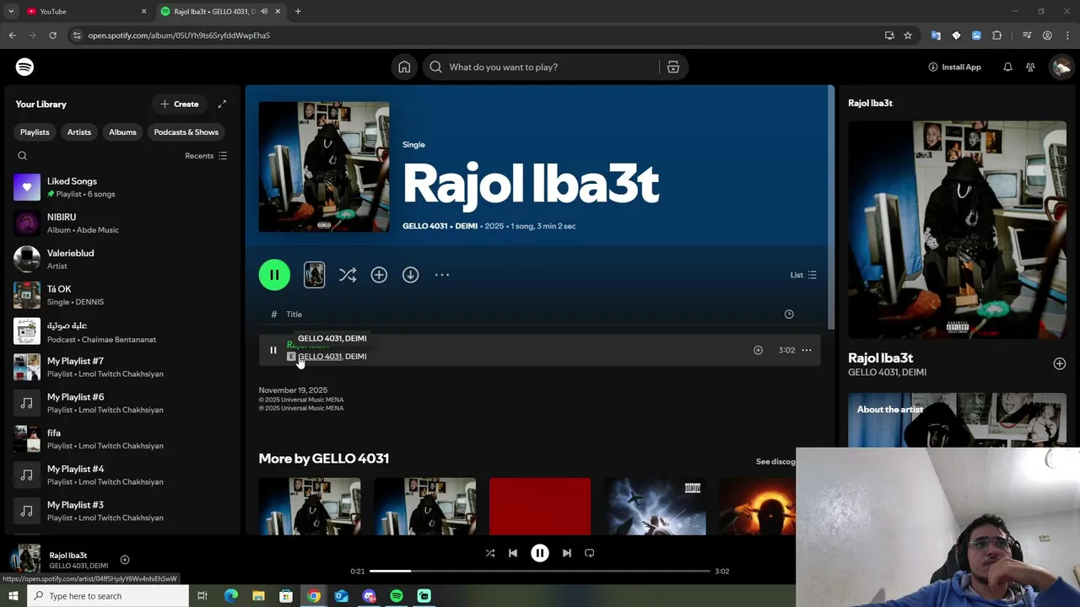The width and height of the screenshot is (1080, 607).
Task: Open My Playlist #4
Action: coord(122,475)
